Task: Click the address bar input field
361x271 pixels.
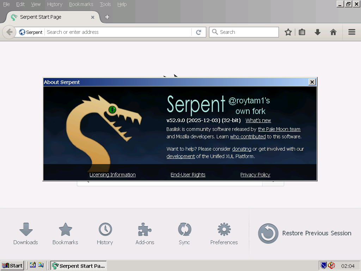Action: tap(118, 32)
